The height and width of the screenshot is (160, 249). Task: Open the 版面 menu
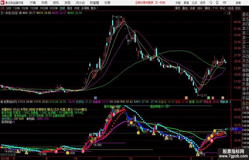[x=186, y=3]
